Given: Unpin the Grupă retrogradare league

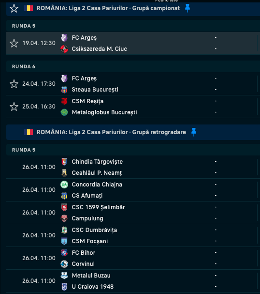Looking at the screenshot, I should coord(194,132).
